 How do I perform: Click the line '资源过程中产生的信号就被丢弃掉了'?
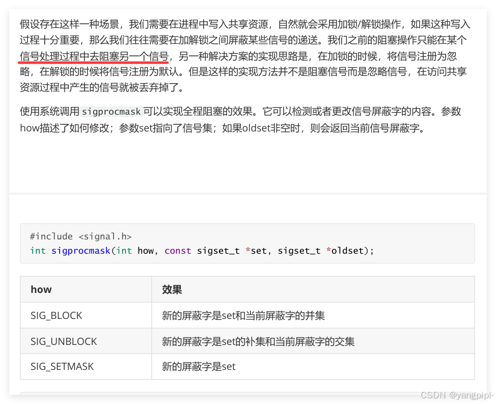(102, 87)
